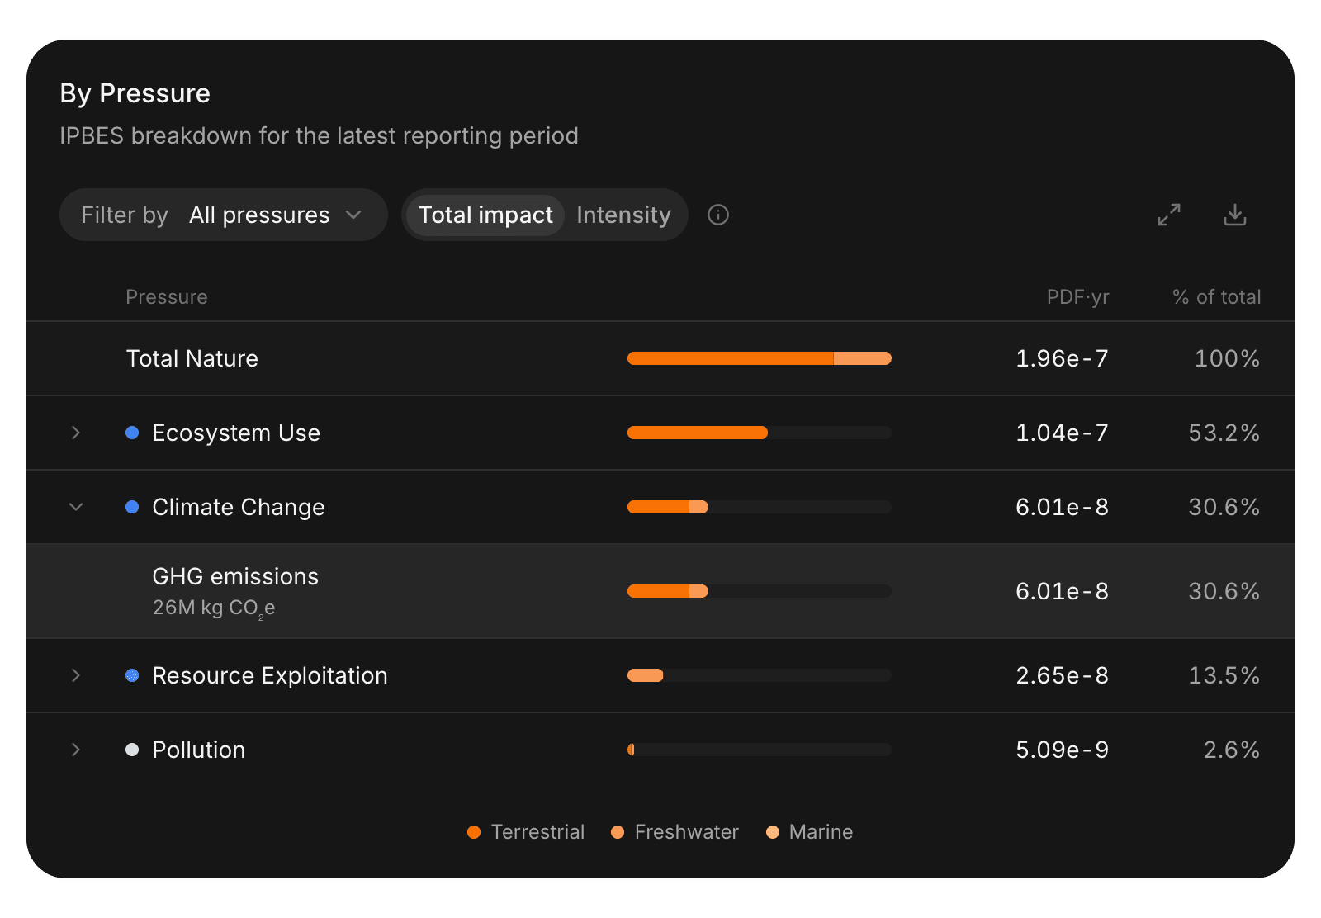Screen dimensions: 1321x918
Task: Switch to Total impact view
Action: point(485,215)
